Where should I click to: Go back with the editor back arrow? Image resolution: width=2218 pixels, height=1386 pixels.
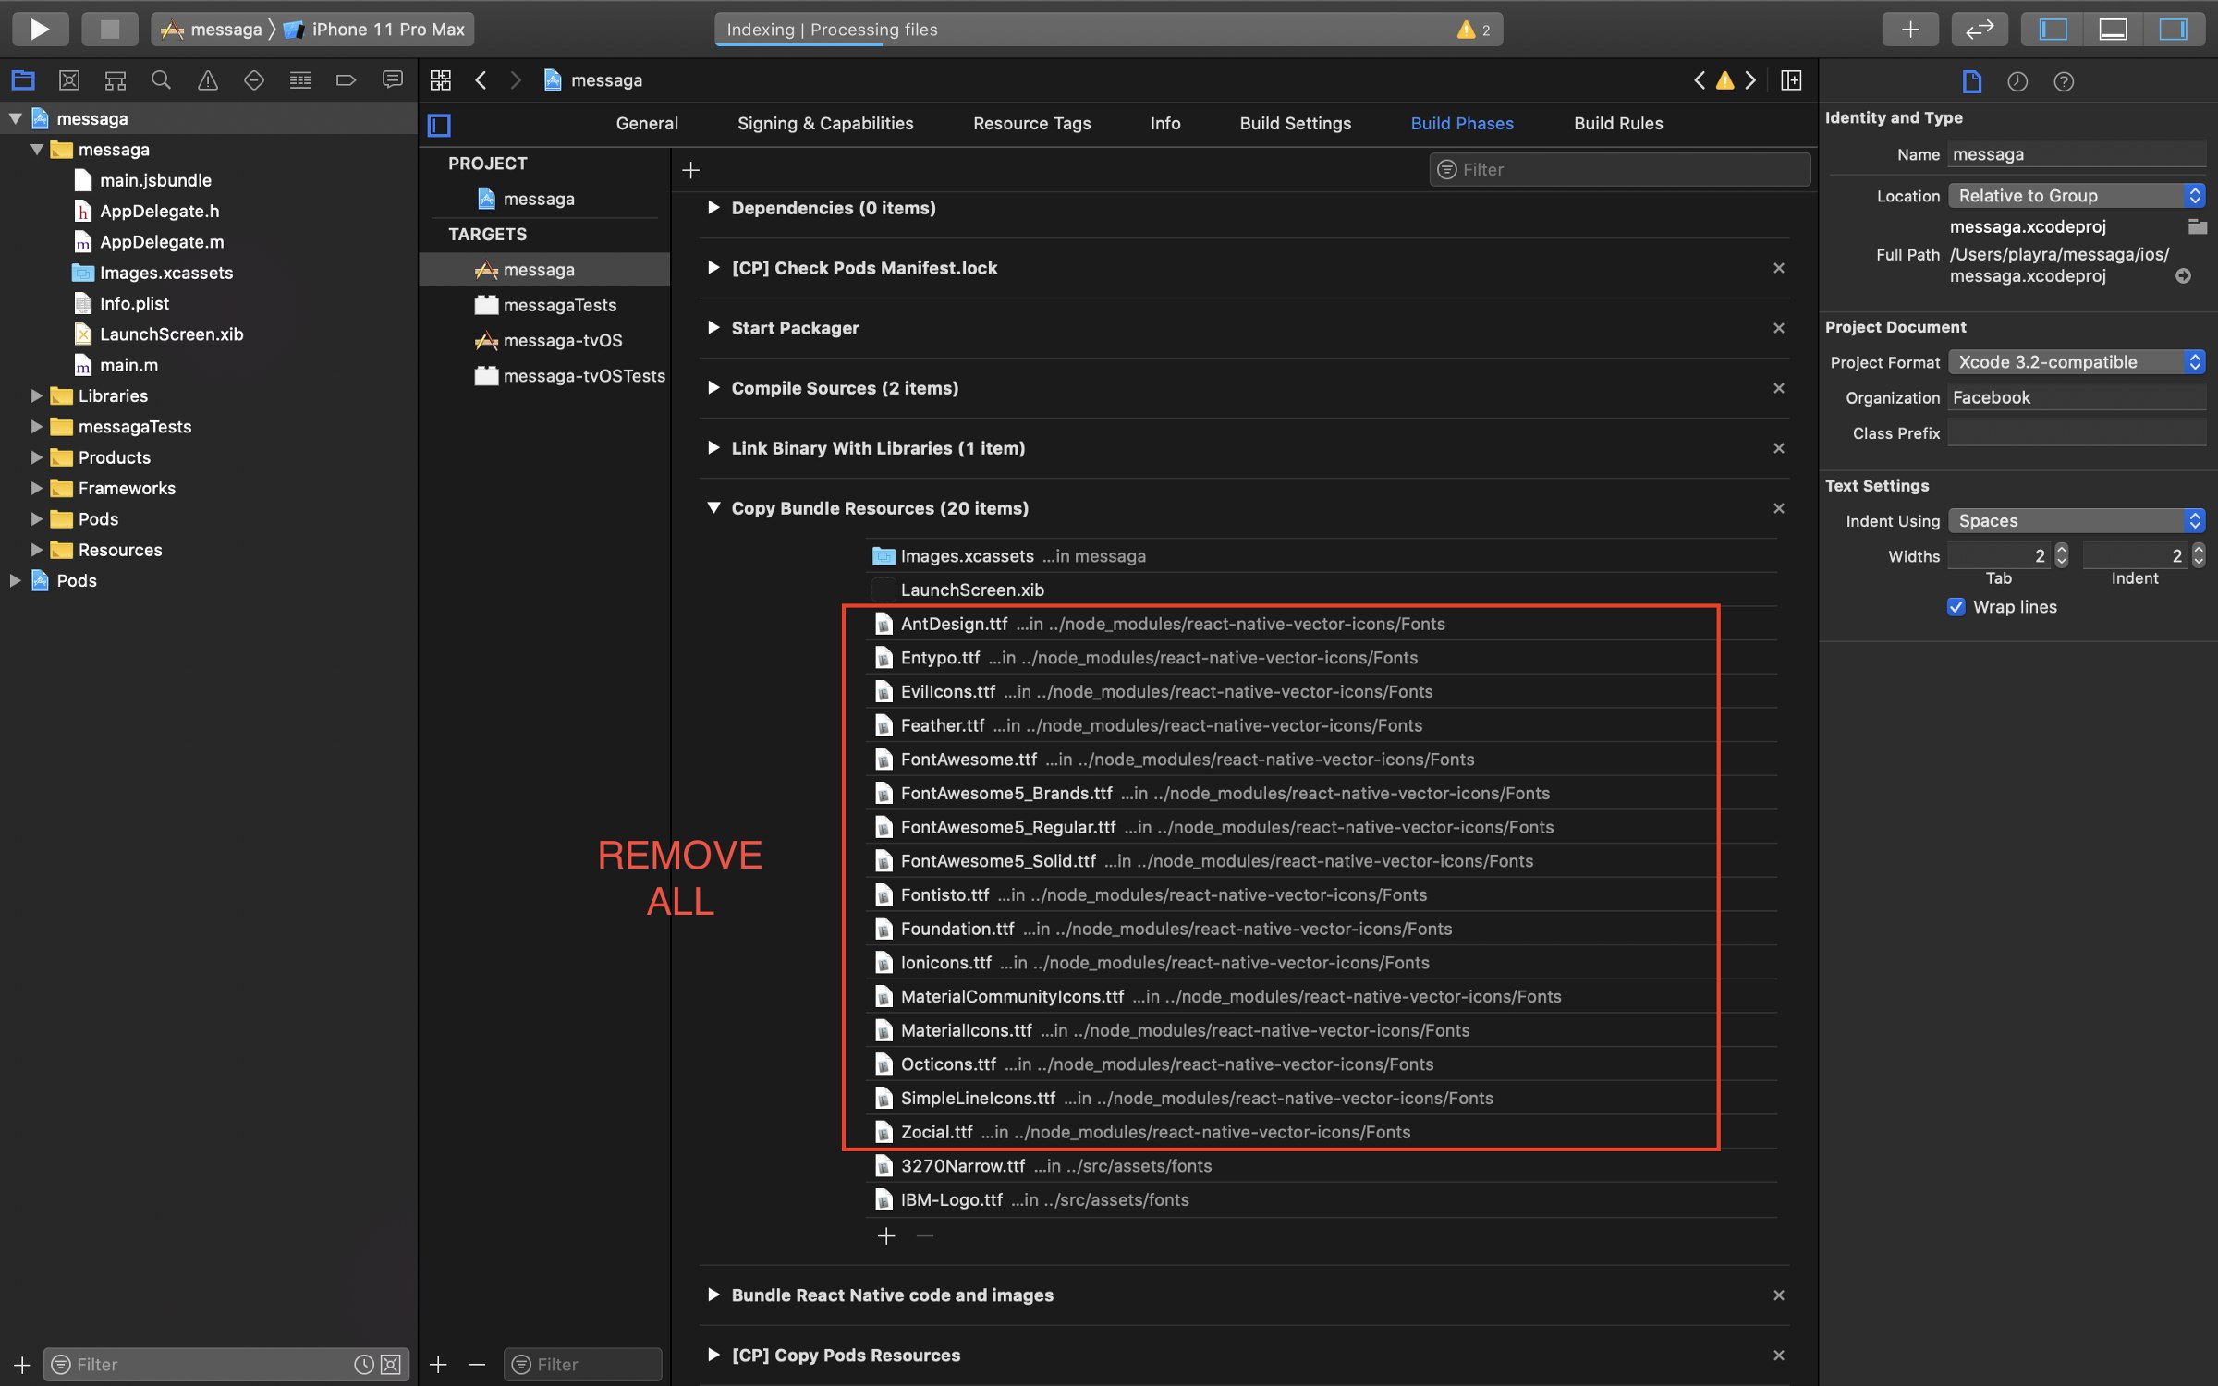[481, 80]
